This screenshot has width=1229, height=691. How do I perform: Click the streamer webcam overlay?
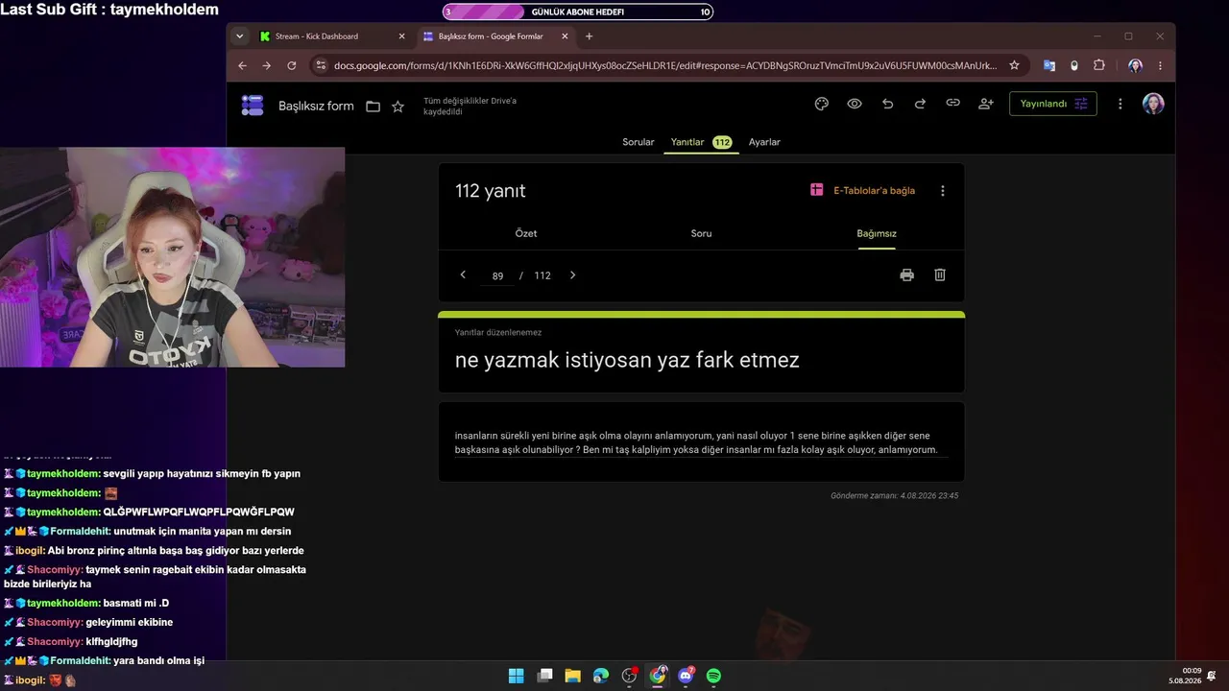click(x=173, y=257)
